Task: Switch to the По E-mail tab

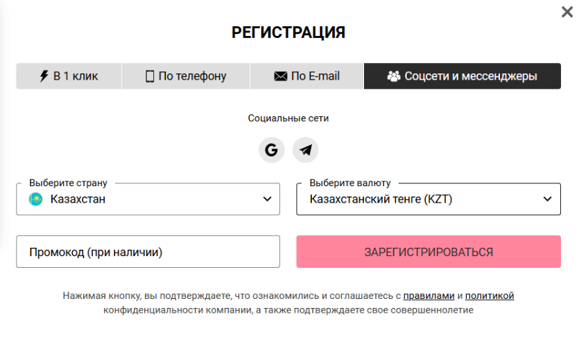Action: coord(307,76)
